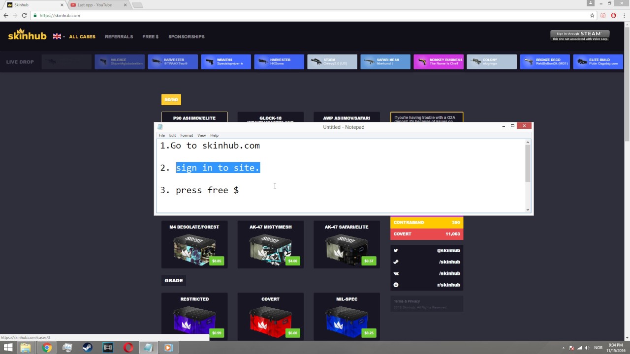Open the VALENCE live drop card
Viewport: 630px width, 354px height.
(x=120, y=62)
